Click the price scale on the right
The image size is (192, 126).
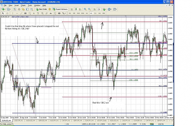(170, 66)
